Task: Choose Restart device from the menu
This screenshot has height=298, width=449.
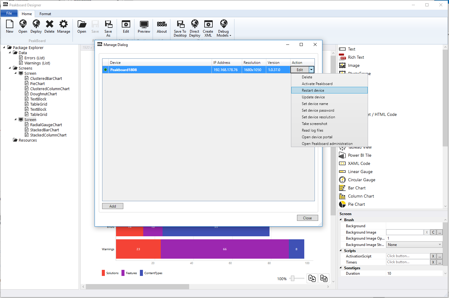Action: (313, 90)
